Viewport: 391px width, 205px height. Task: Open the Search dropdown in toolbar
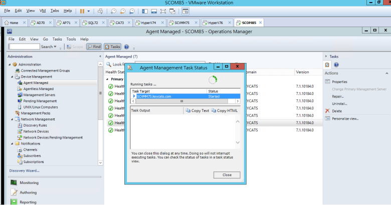(49, 46)
